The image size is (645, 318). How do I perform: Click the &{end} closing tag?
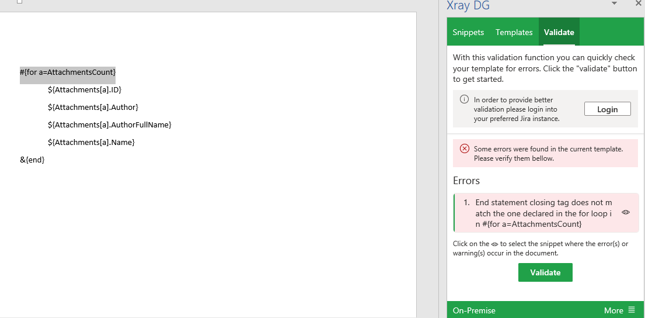click(x=32, y=160)
